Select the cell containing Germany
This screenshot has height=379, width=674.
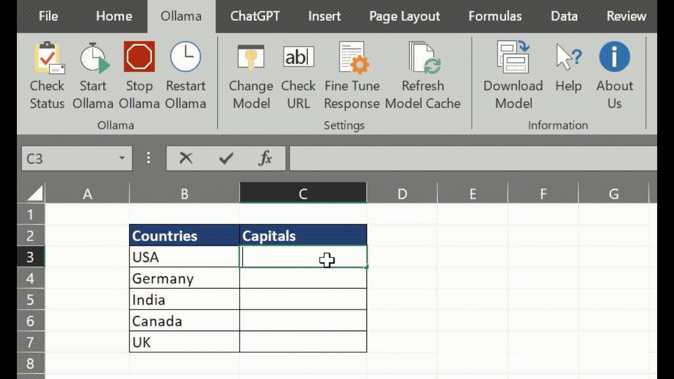point(184,278)
